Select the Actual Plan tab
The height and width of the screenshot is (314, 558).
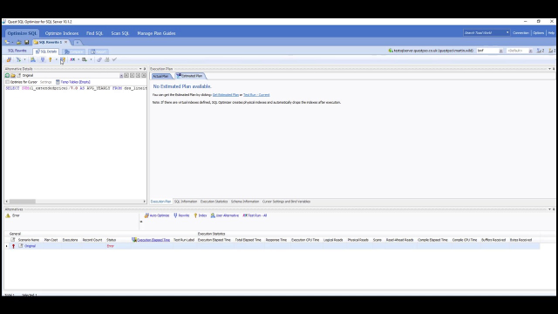pyautogui.click(x=160, y=76)
